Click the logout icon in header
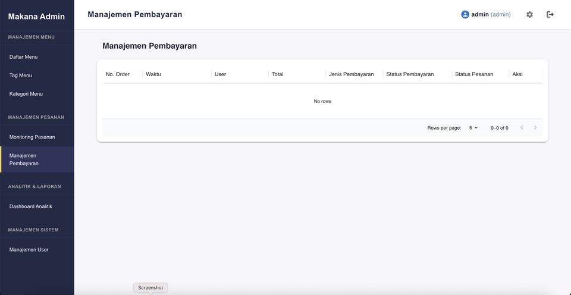 (550, 14)
